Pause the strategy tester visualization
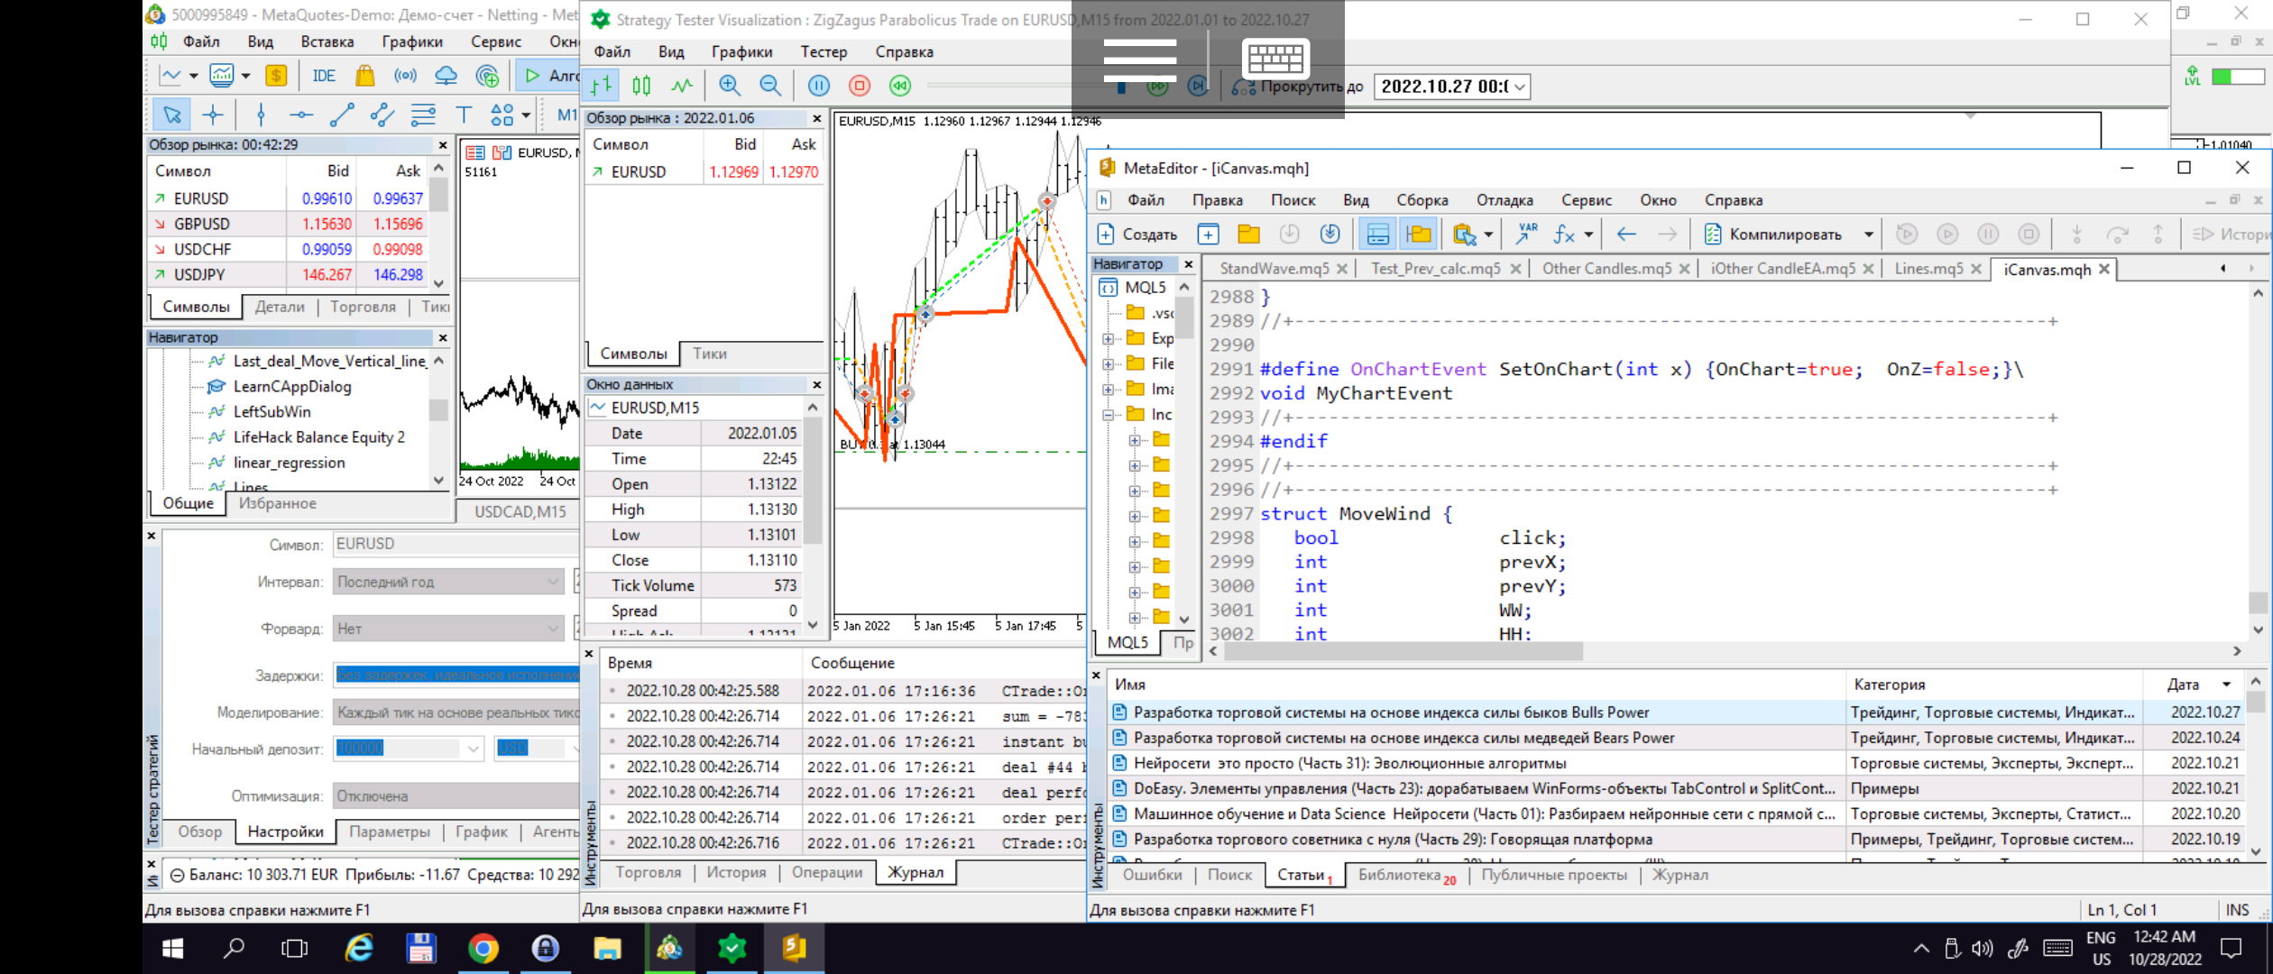2273x974 pixels. pos(818,86)
